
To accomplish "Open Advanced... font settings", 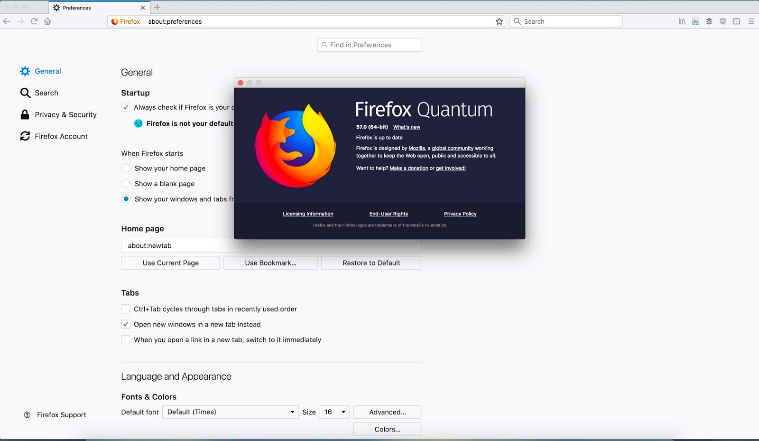I will 387,412.
